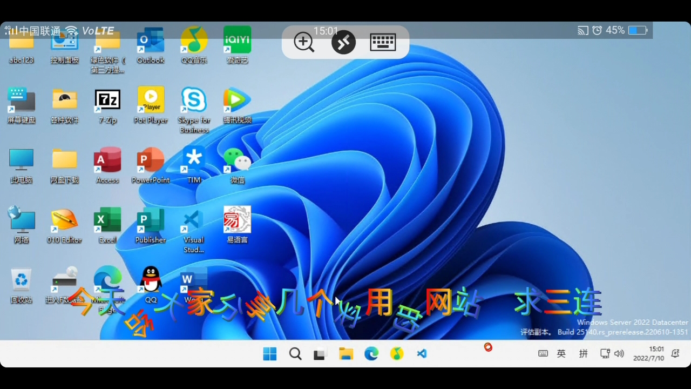Launch TIM from the desktop
Image resolution: width=691 pixels, height=389 pixels.
point(194,165)
